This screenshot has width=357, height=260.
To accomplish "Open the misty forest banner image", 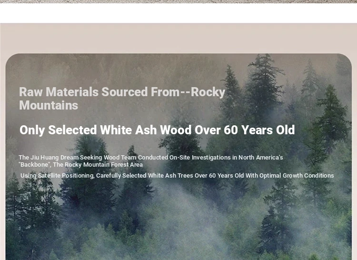I will click(x=178, y=157).
